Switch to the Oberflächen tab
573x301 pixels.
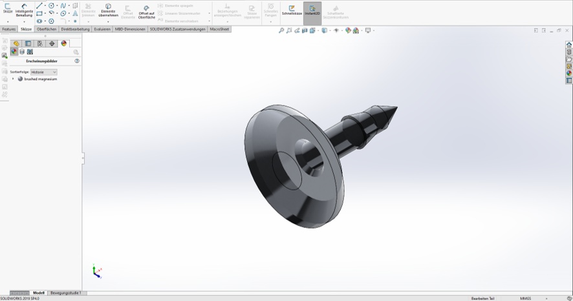(x=47, y=29)
